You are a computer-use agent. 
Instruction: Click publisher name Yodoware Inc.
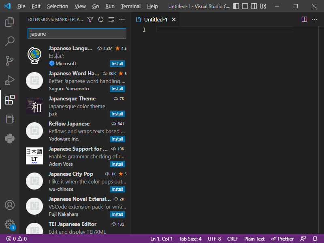point(64,139)
